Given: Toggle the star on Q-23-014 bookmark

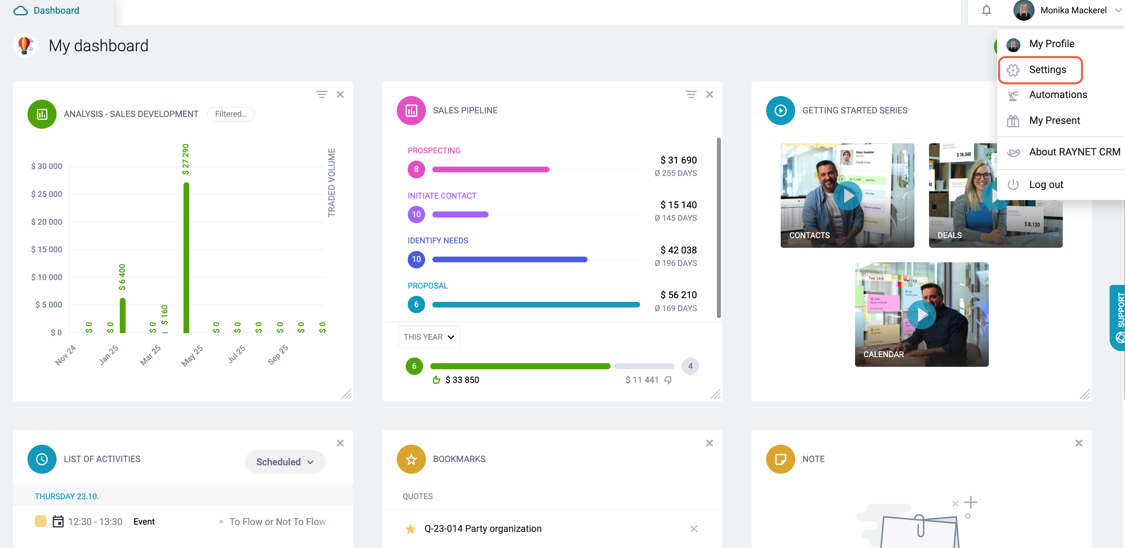Looking at the screenshot, I should 411,529.
